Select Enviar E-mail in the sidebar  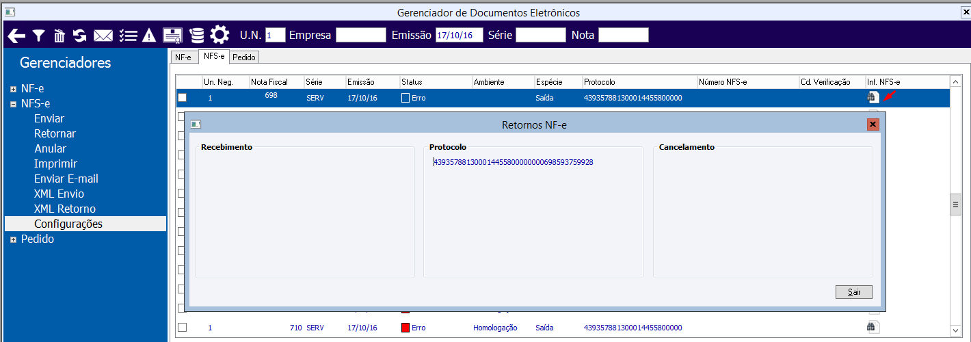tap(66, 179)
